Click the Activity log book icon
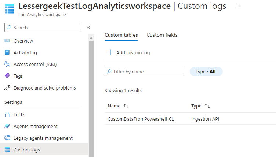Viewport: 276px width, 157px height. tap(7, 52)
